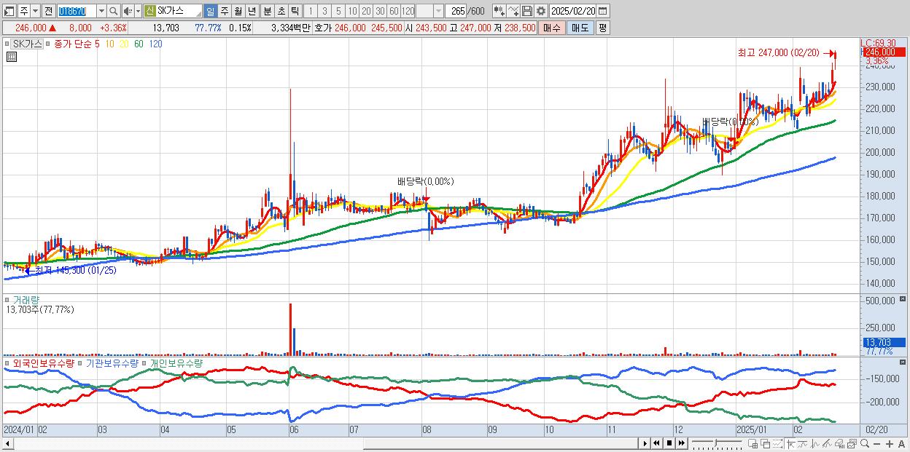Open the dropdown next to speaker icon
Viewport: 910px width, 452px height.
coord(138,11)
